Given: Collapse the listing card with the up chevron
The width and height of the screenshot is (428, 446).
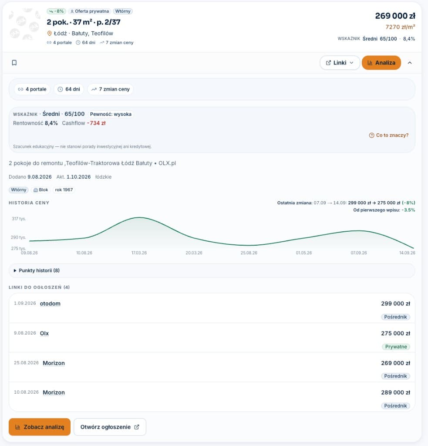Looking at the screenshot, I should (410, 63).
